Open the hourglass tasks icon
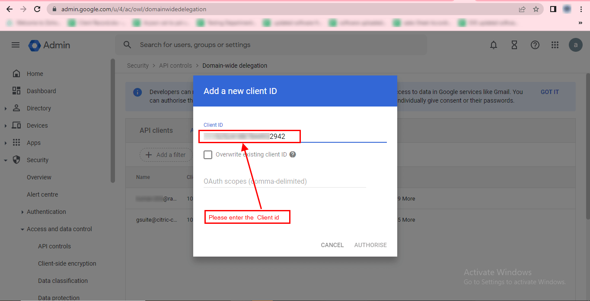The image size is (590, 301). click(514, 45)
